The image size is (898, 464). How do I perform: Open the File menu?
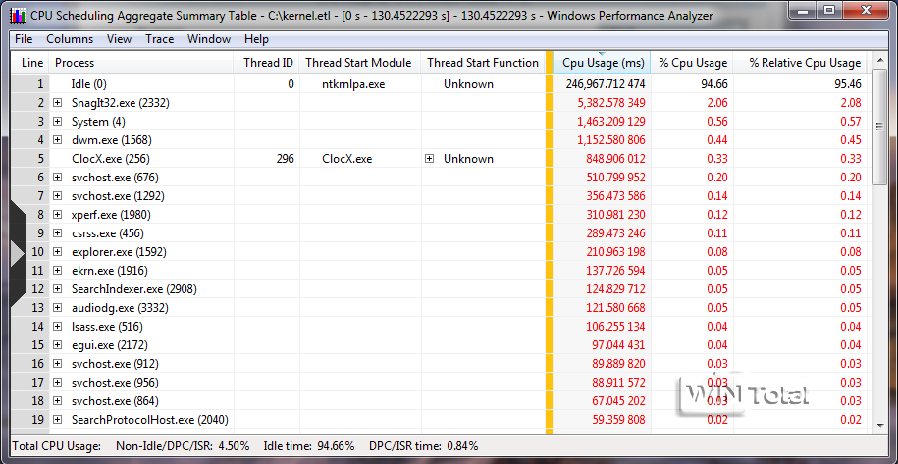pos(24,39)
